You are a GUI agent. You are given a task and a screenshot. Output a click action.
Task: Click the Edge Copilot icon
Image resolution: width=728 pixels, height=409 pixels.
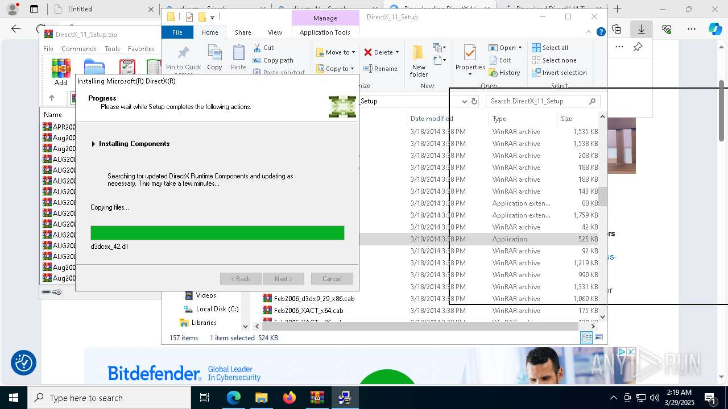715,29
